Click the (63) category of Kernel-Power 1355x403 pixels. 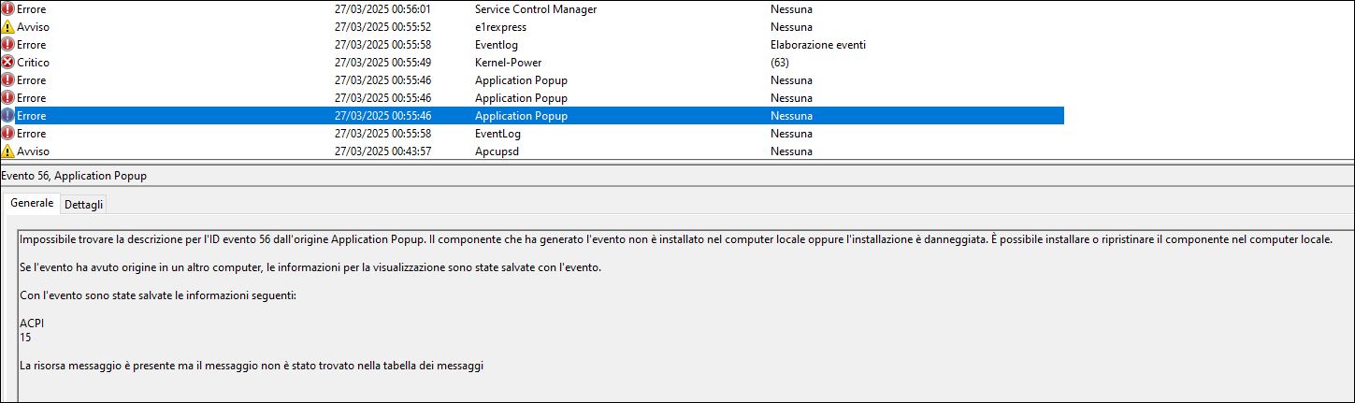(x=780, y=63)
